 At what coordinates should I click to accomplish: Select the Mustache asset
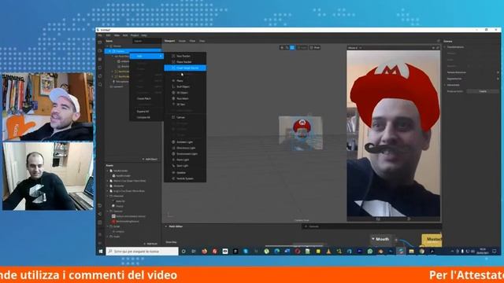[118, 186]
